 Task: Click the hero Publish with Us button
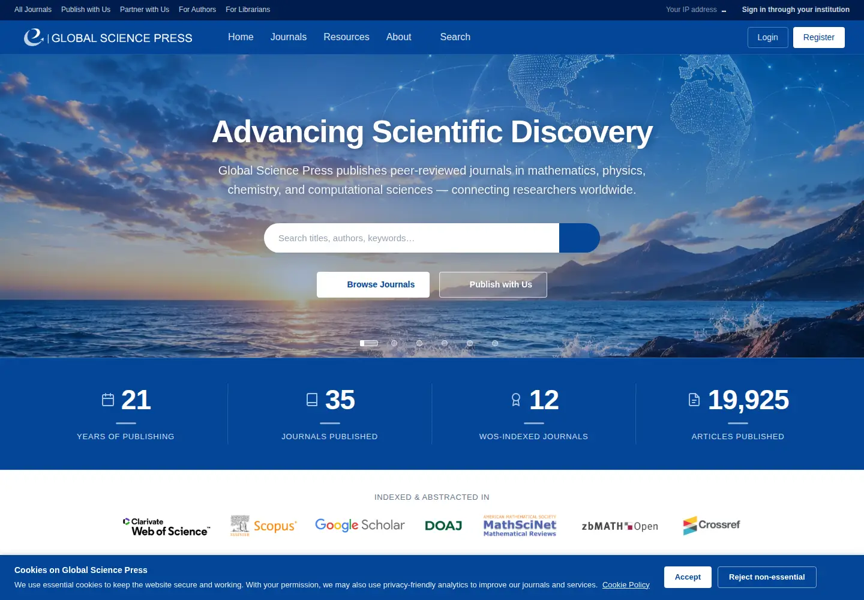point(493,284)
